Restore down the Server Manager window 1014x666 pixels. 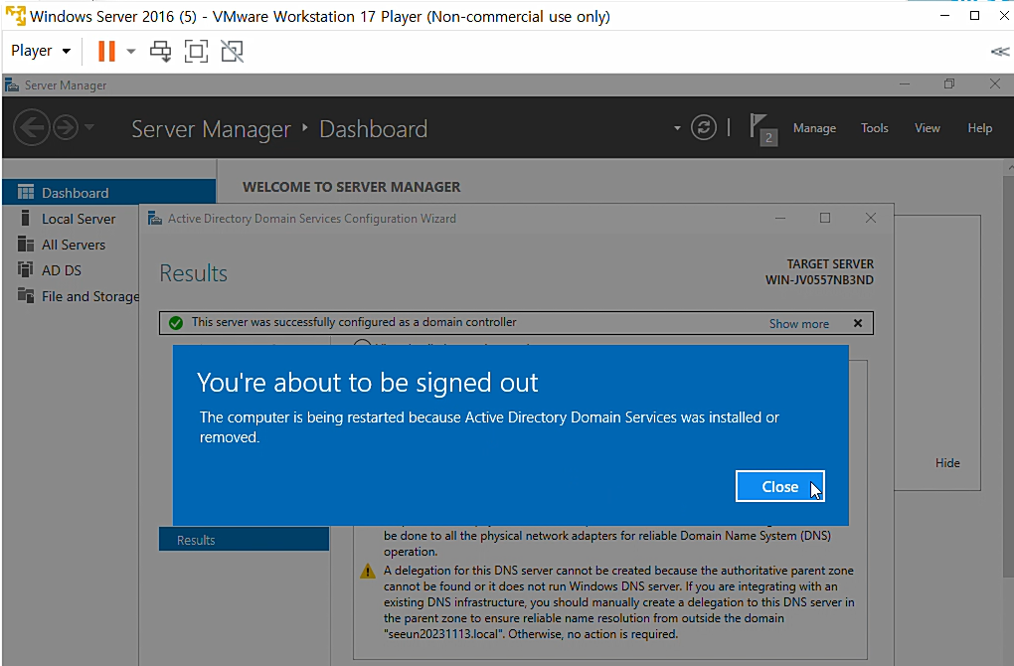(x=948, y=84)
